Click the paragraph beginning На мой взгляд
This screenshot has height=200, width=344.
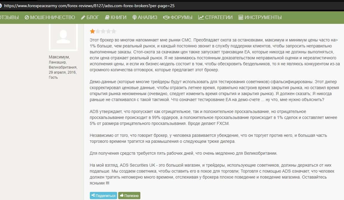coord(212,174)
